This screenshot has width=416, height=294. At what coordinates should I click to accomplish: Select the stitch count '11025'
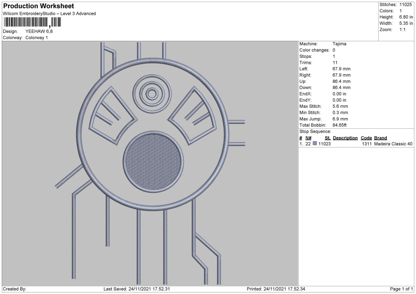click(x=406, y=5)
